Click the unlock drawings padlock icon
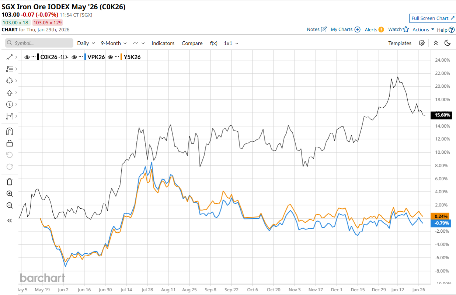Screen dimensions: 456x295 click(x=10, y=143)
